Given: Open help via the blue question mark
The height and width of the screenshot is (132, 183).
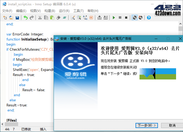Looking at the screenshot, I should 149,18.
